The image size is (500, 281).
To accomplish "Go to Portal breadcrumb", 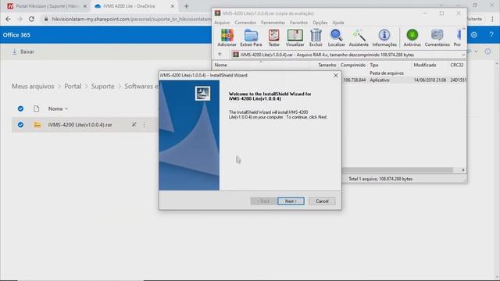I will [73, 87].
